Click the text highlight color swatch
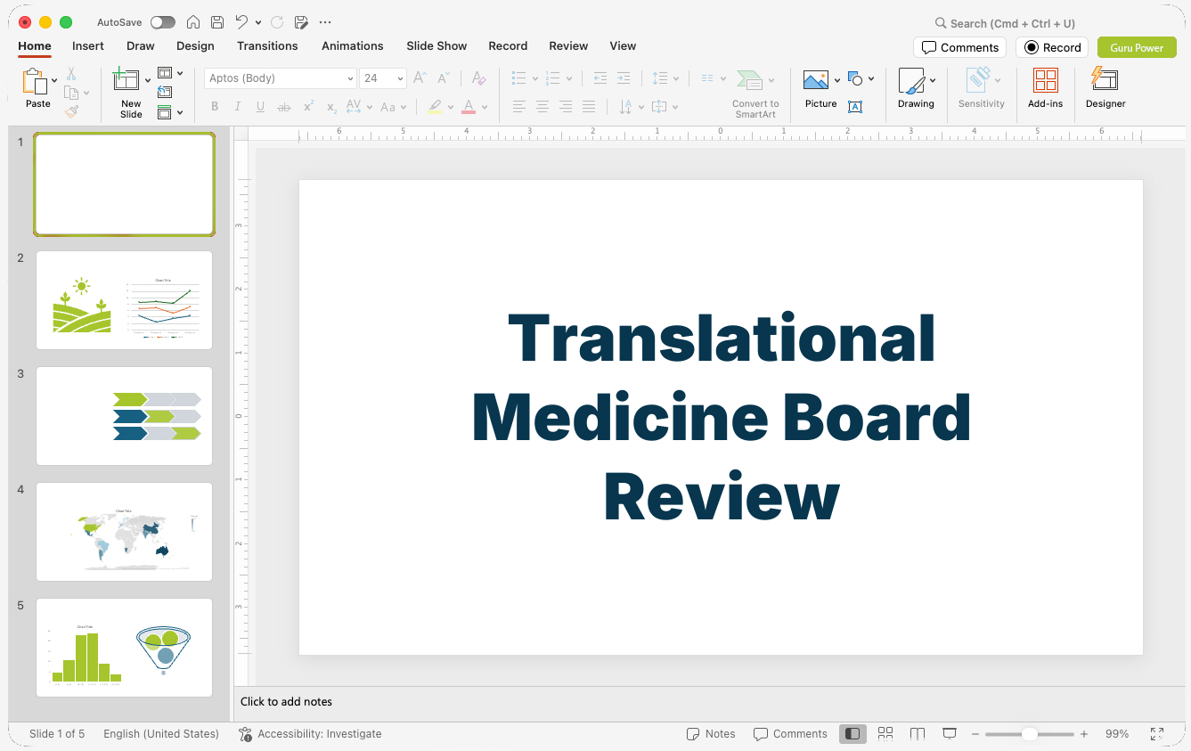The width and height of the screenshot is (1191, 751). (x=435, y=107)
